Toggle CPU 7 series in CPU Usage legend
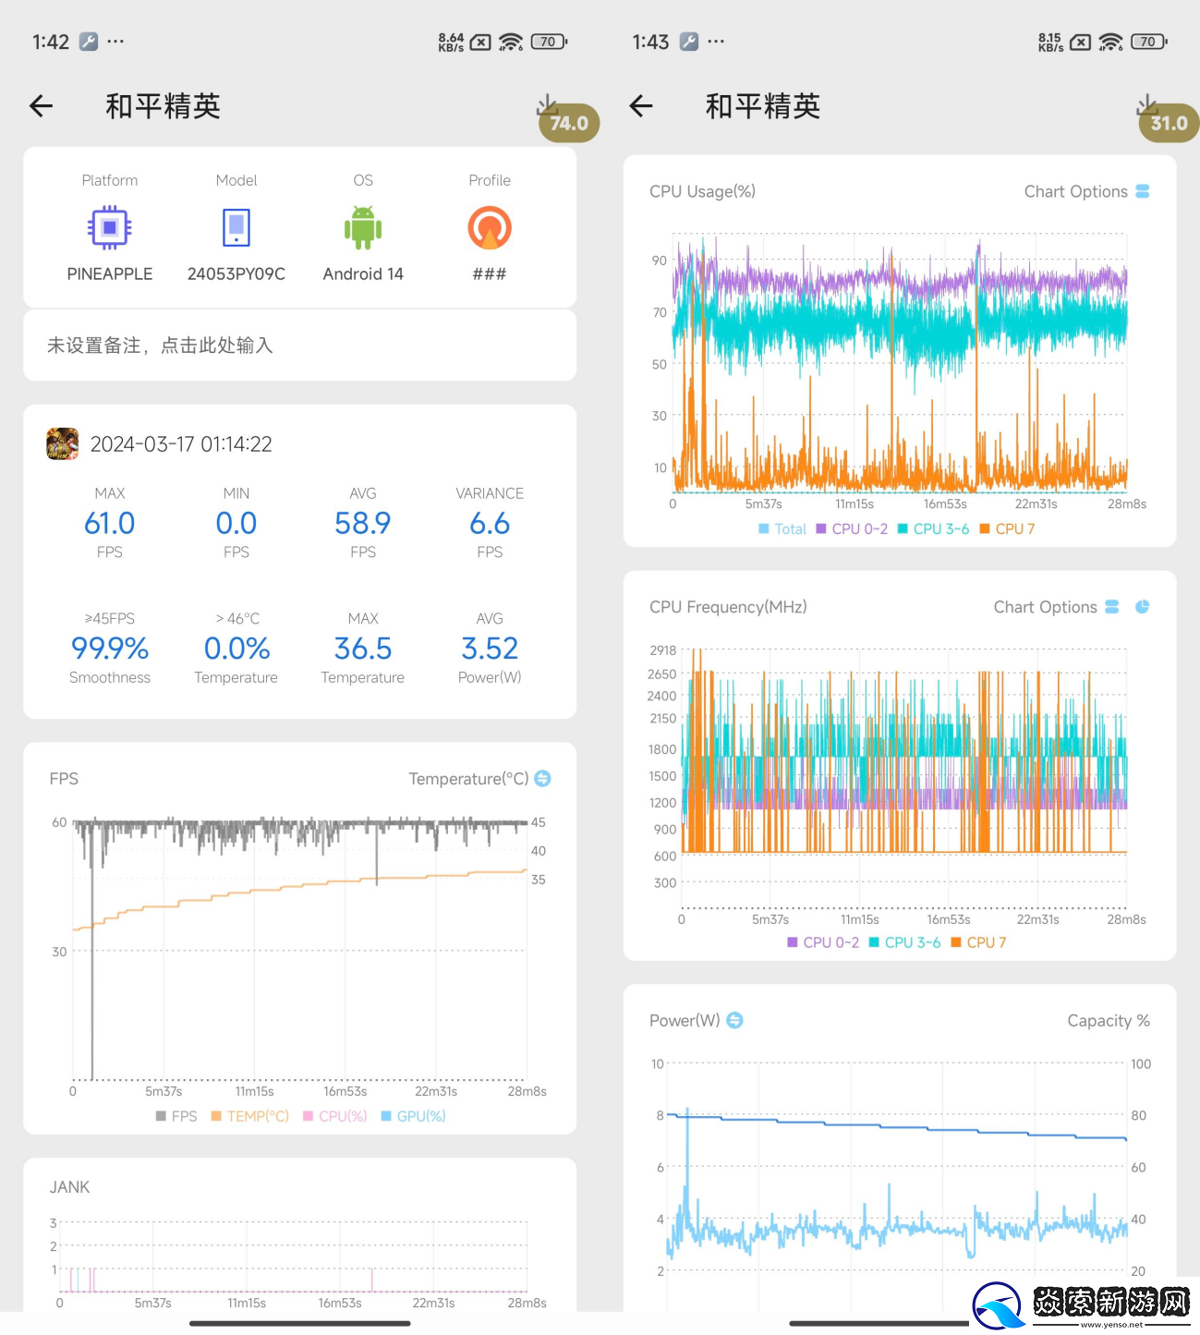 (1007, 528)
